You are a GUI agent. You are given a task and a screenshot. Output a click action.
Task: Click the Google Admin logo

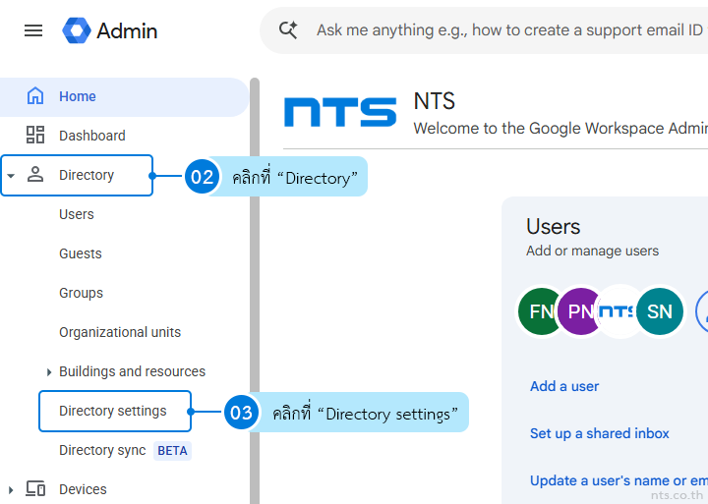[110, 30]
